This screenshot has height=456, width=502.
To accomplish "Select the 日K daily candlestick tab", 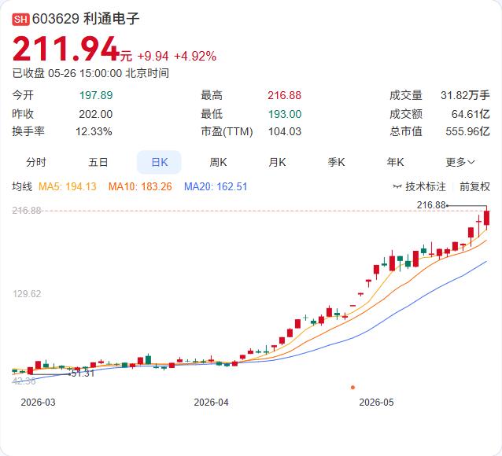I will pos(159,162).
